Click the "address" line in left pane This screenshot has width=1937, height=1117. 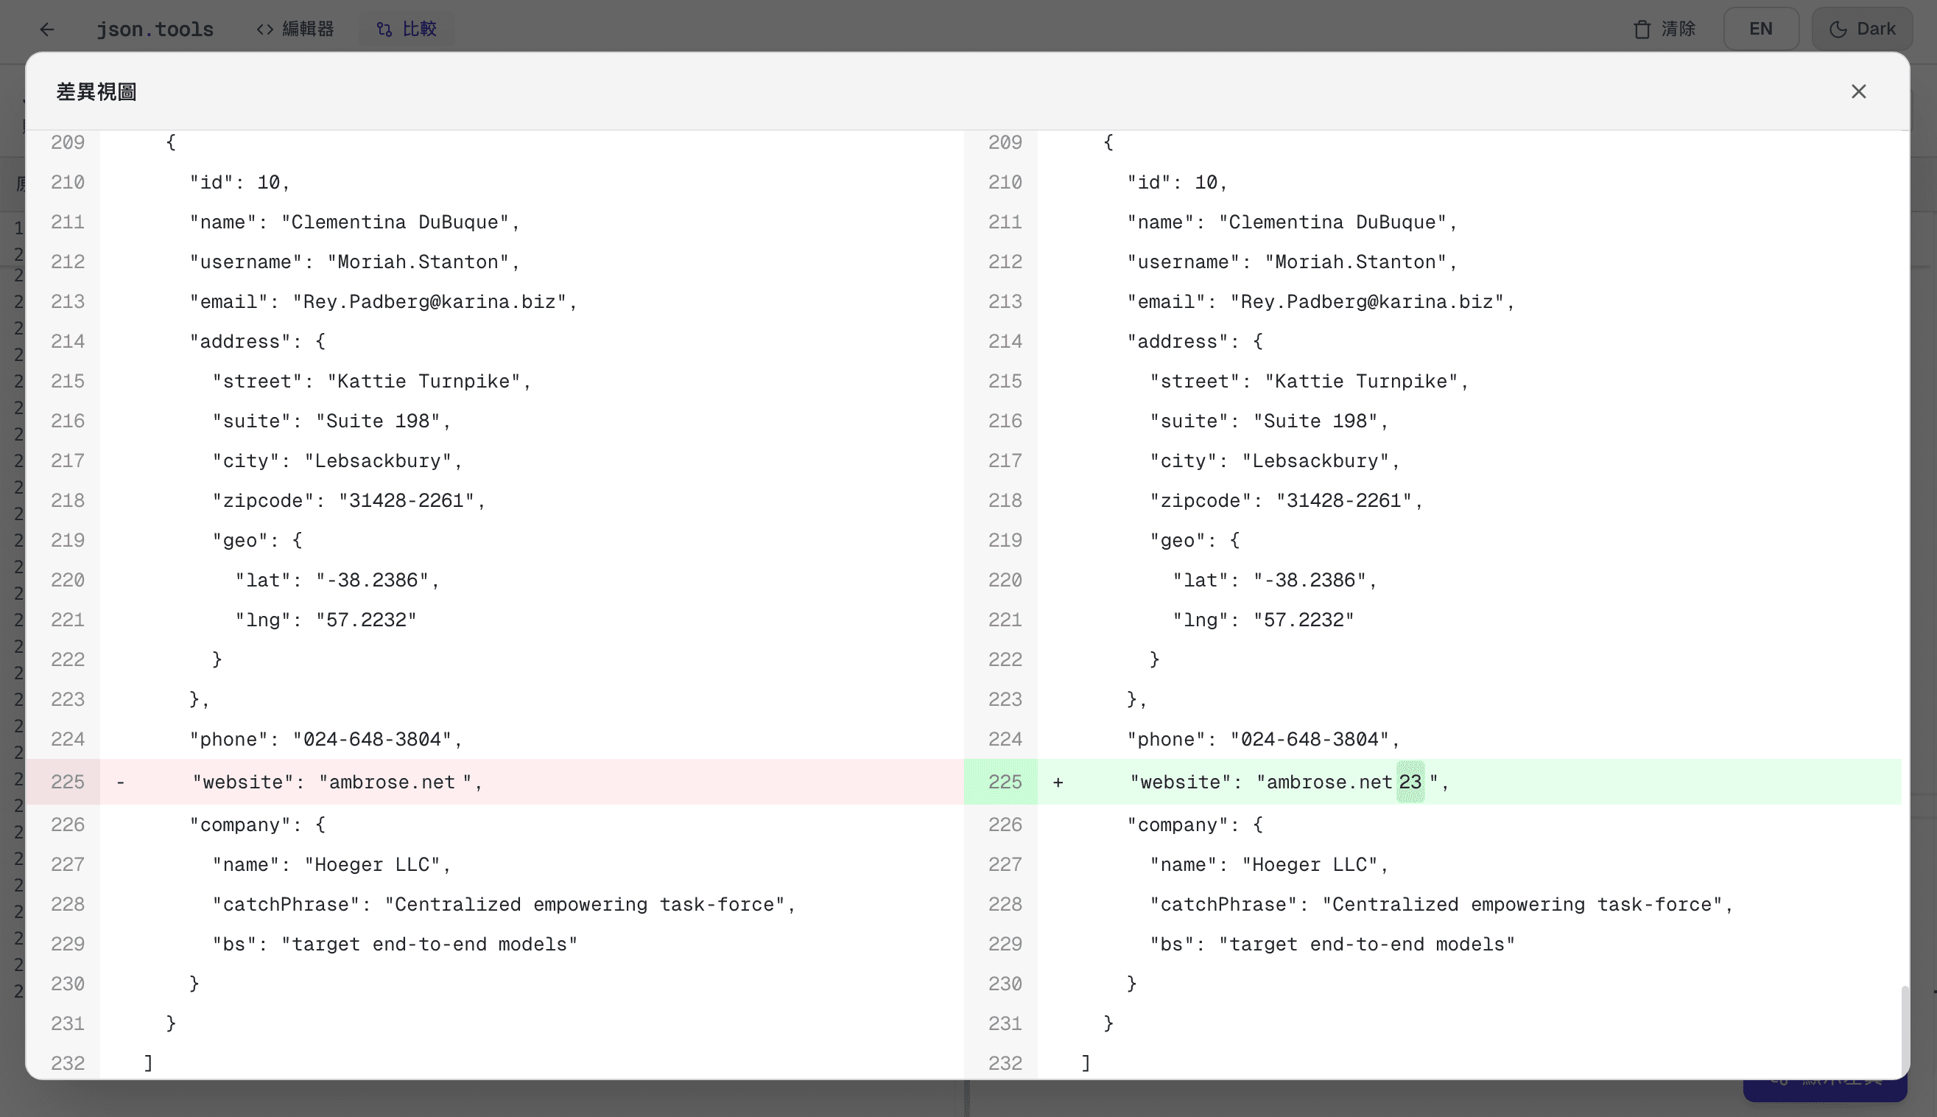tap(258, 341)
